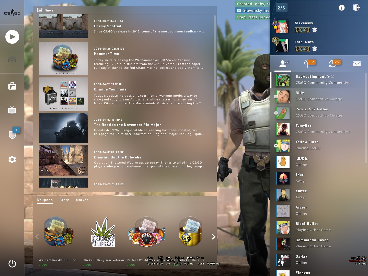Viewport: 368px width, 276px height.
Task: Read The Road to the November Rio Major
Action: (125, 128)
